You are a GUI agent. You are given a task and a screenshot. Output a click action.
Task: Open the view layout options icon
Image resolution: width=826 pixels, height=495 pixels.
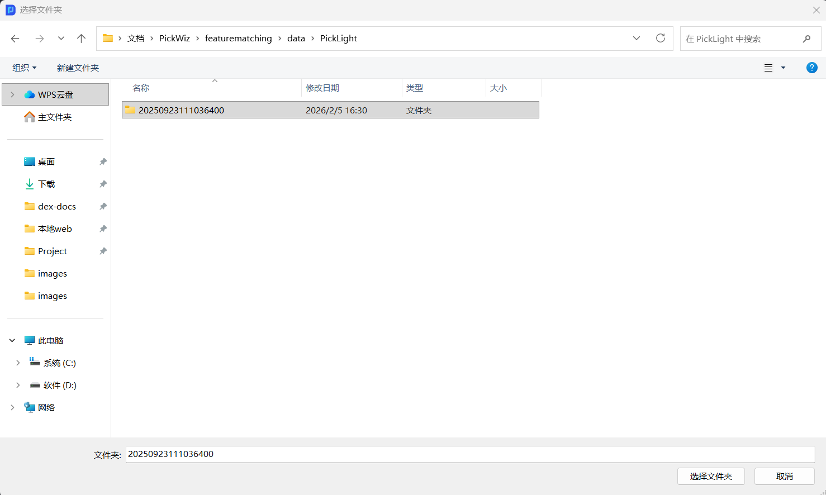point(768,68)
